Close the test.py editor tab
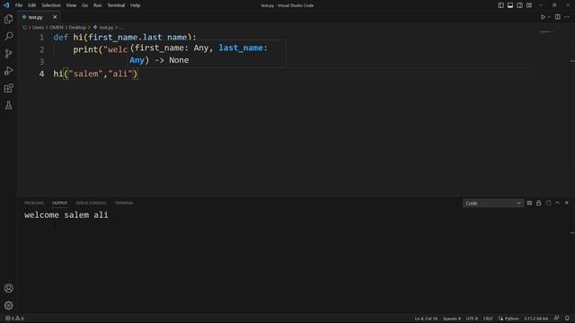The image size is (575, 323). (55, 17)
